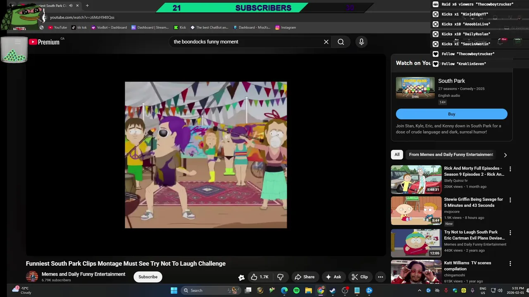The width and height of the screenshot is (529, 297).
Task: Open the clock and calendar flyout
Action: coord(515,290)
